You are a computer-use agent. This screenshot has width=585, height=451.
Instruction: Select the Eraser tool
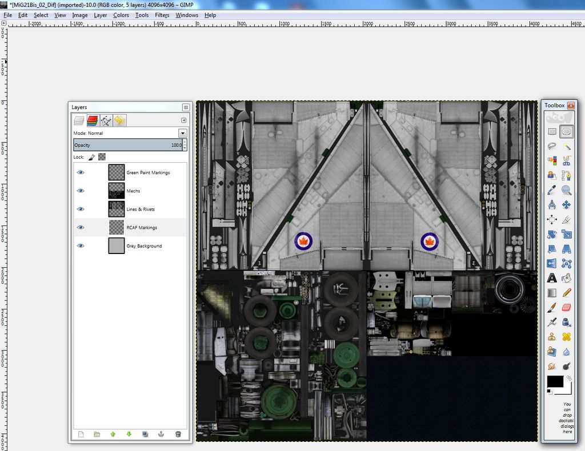566,308
